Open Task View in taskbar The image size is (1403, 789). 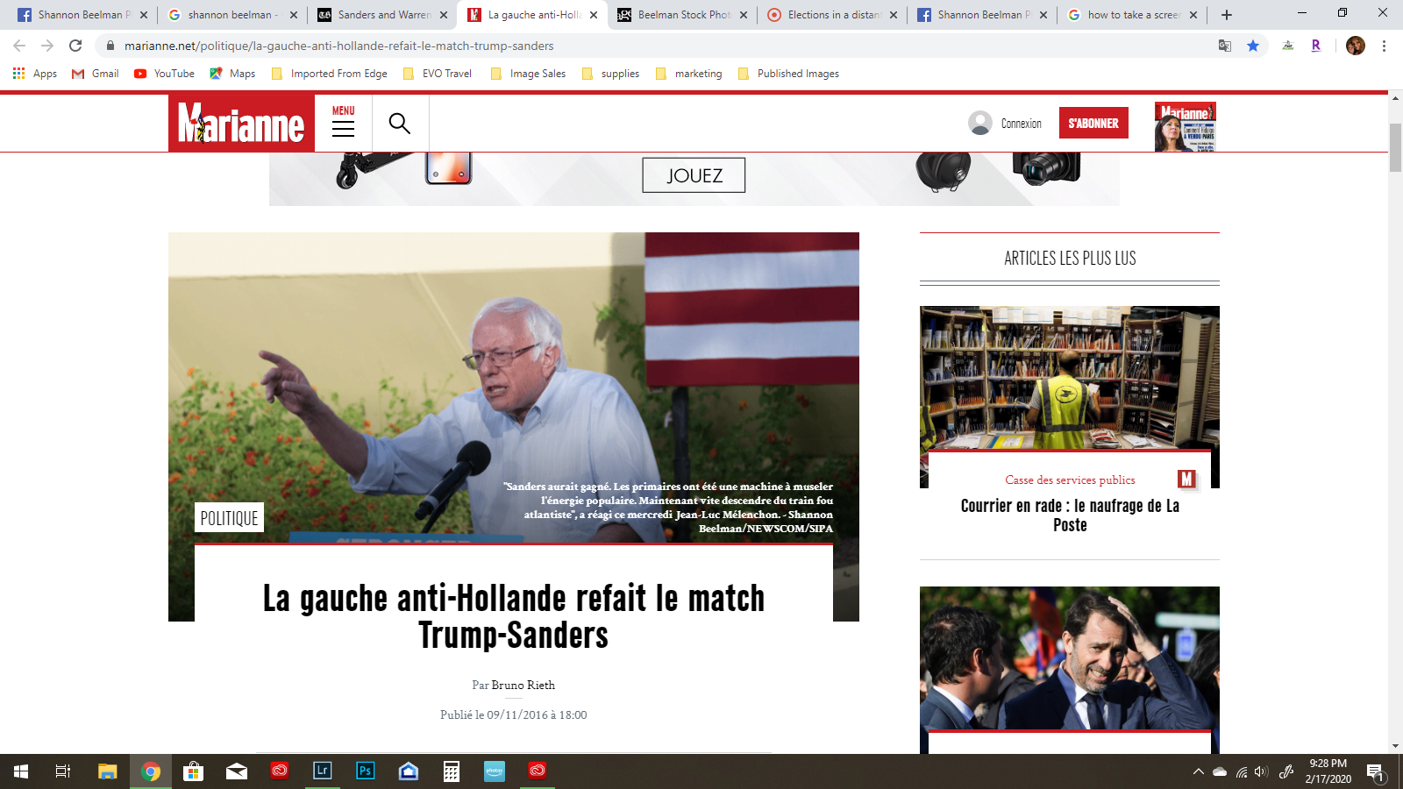63,771
